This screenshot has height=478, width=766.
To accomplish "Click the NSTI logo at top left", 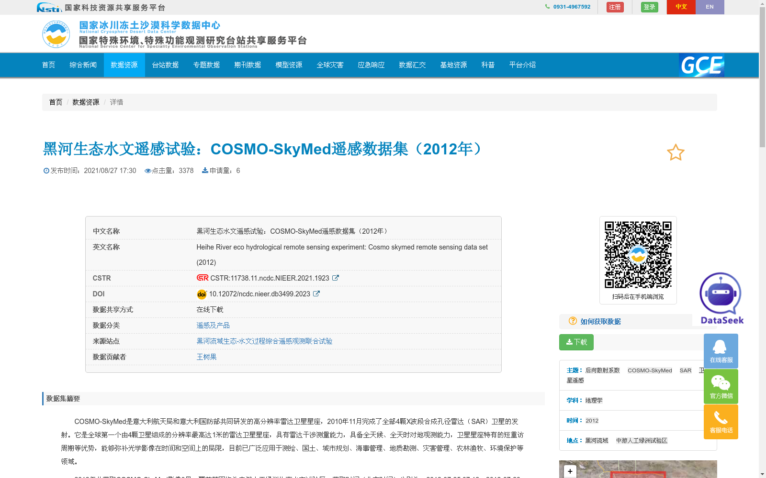I will pos(49,7).
